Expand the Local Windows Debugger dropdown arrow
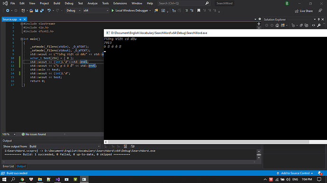Image resolution: width=327 pixels, height=183 pixels. [x=150, y=10]
